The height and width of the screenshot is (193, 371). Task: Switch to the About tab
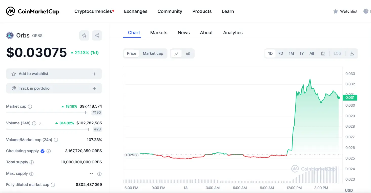(206, 33)
